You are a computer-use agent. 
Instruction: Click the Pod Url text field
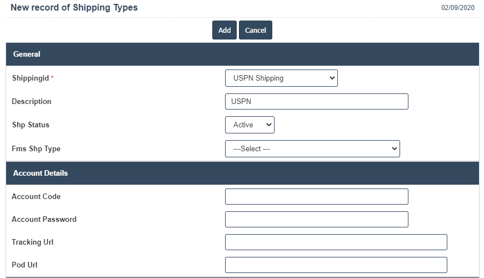tap(336, 265)
